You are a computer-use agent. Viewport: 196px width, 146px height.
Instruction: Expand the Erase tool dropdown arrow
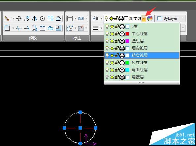coord(13,18)
